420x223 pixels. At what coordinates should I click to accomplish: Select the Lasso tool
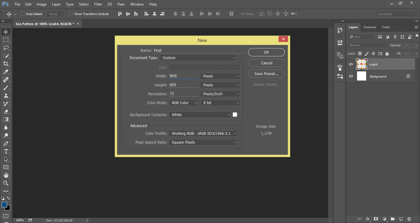coord(6,48)
